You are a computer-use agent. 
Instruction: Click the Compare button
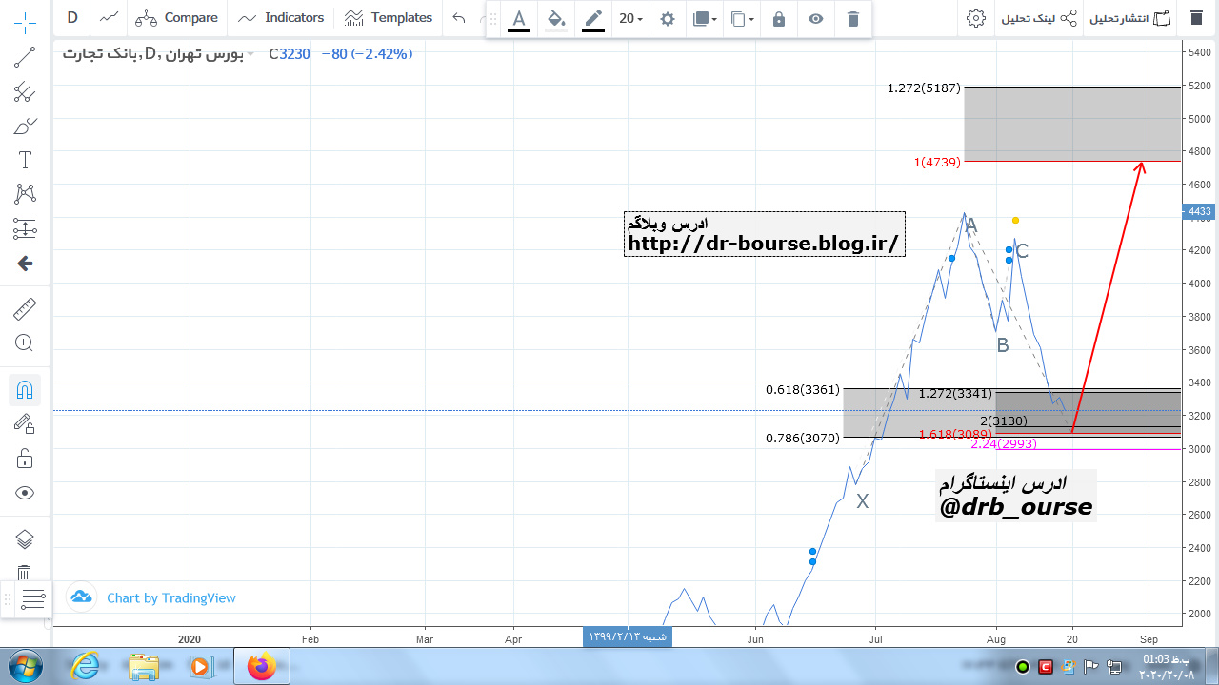tap(177, 17)
